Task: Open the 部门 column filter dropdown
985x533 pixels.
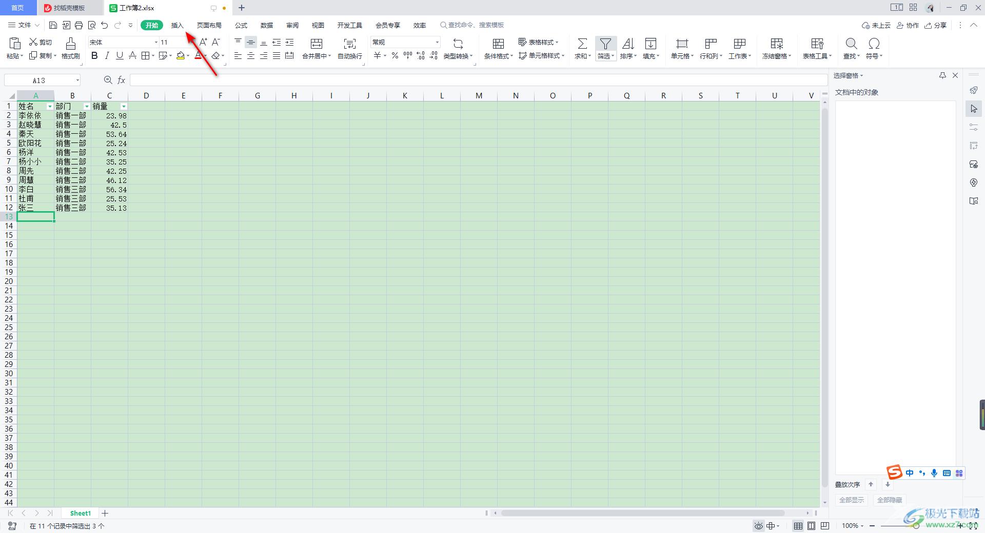Action: coord(87,107)
